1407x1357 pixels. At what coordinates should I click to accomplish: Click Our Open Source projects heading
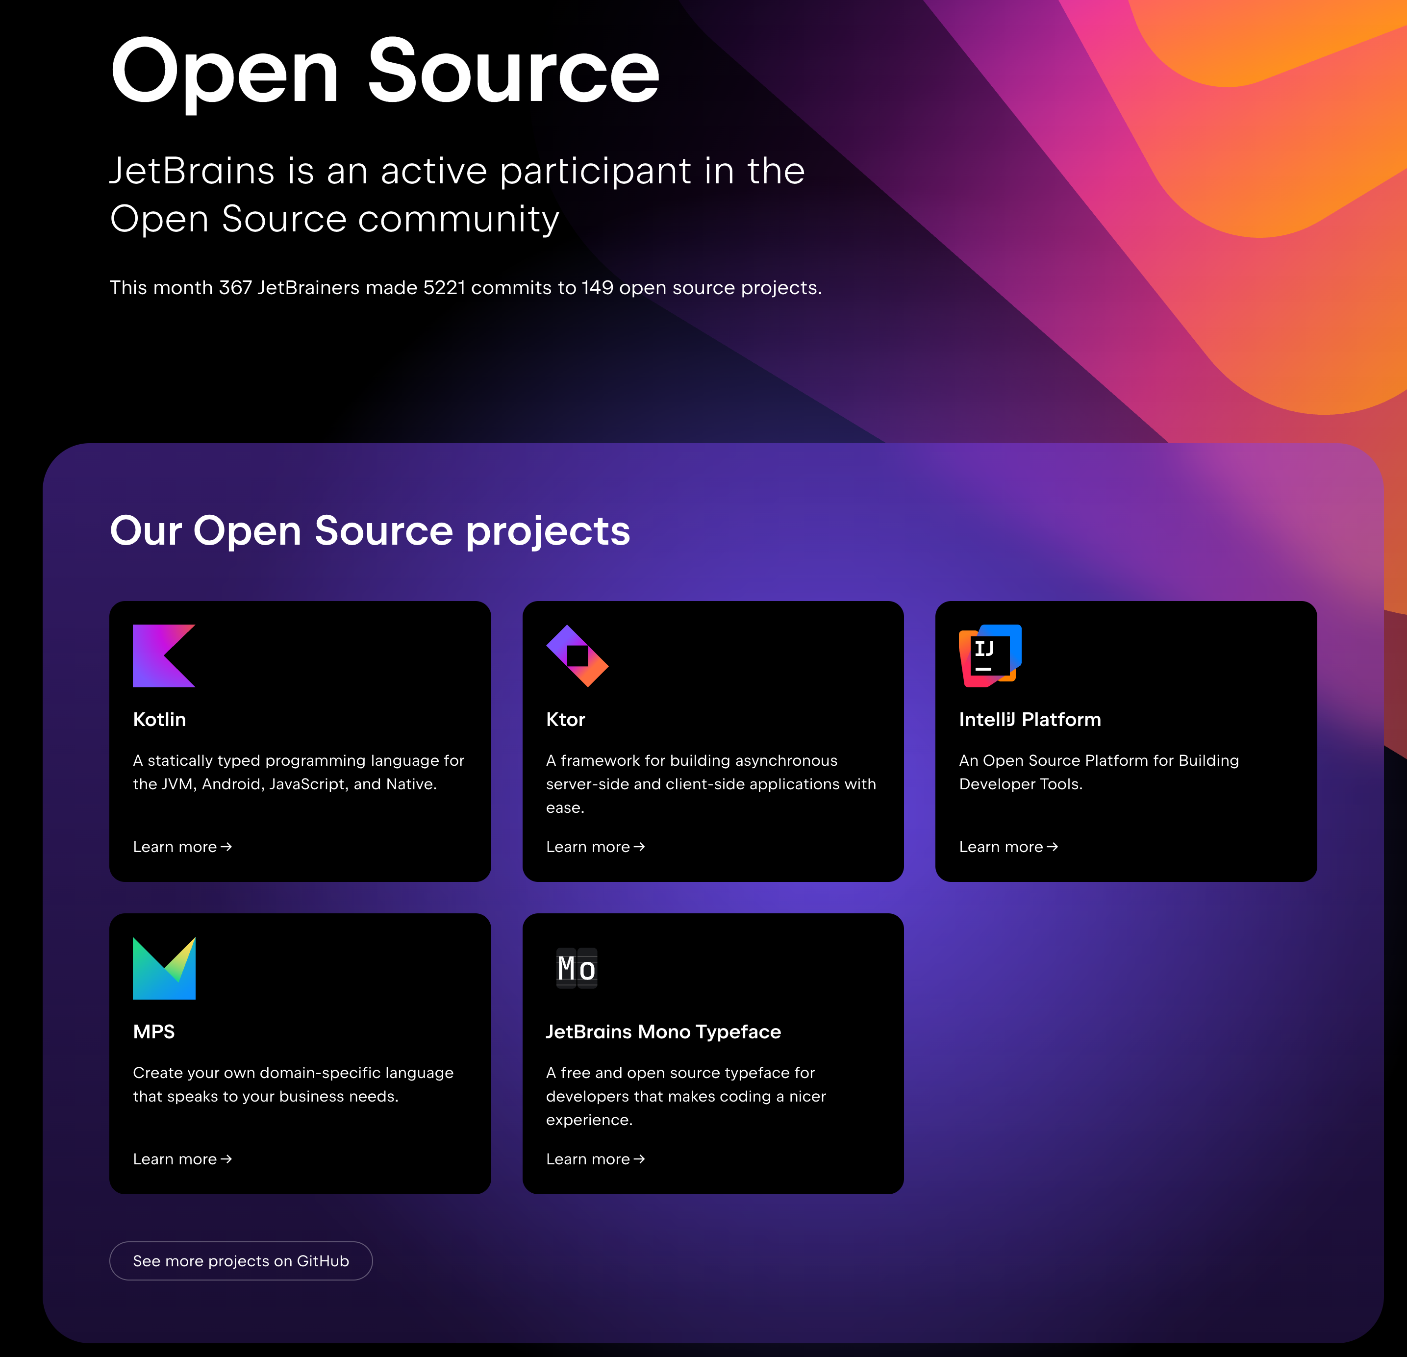(x=370, y=530)
